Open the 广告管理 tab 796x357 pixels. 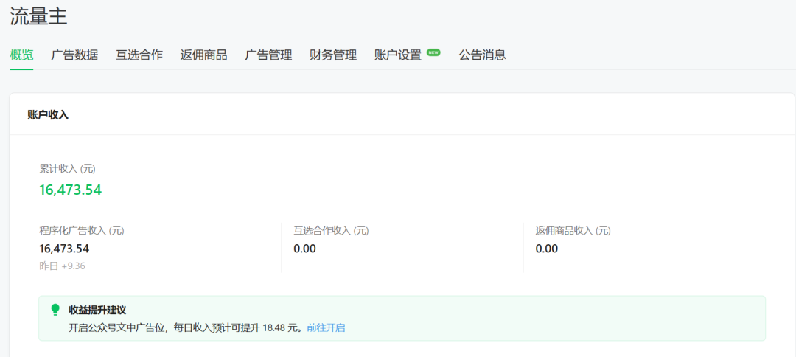click(x=268, y=55)
